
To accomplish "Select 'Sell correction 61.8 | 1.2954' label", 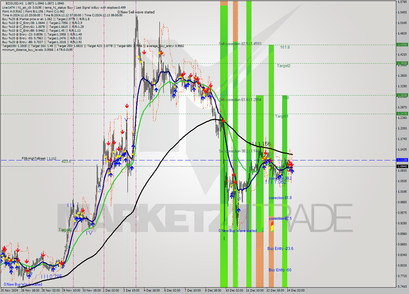I will pyautogui.click(x=240, y=100).
